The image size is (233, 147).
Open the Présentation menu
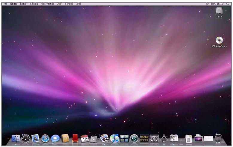[48, 4]
